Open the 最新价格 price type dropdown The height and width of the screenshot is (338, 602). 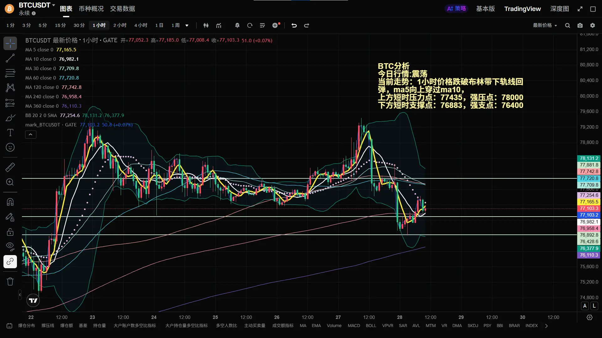click(x=545, y=25)
